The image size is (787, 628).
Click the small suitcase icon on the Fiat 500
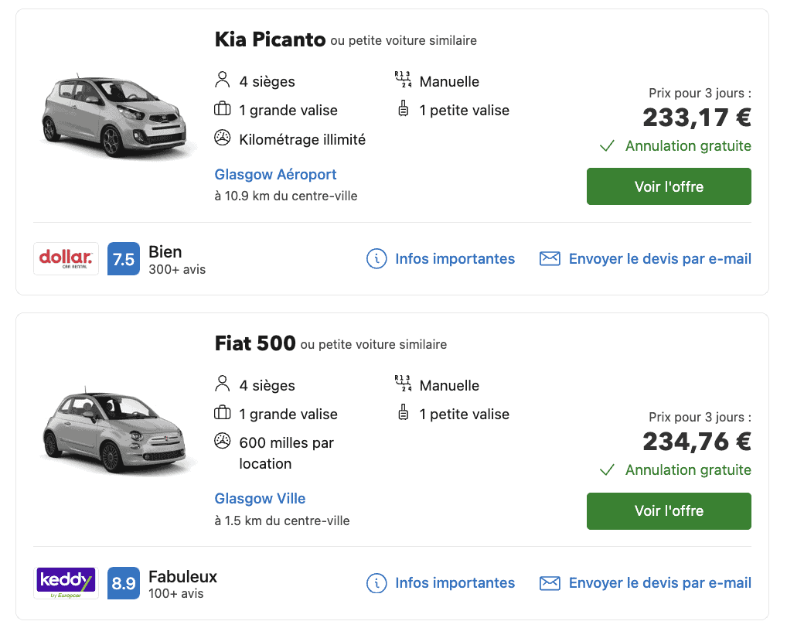pyautogui.click(x=403, y=414)
